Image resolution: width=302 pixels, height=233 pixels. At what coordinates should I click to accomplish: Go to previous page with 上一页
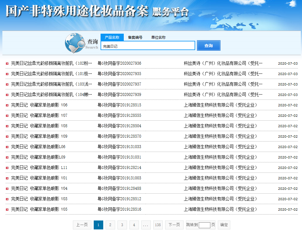click(82, 225)
